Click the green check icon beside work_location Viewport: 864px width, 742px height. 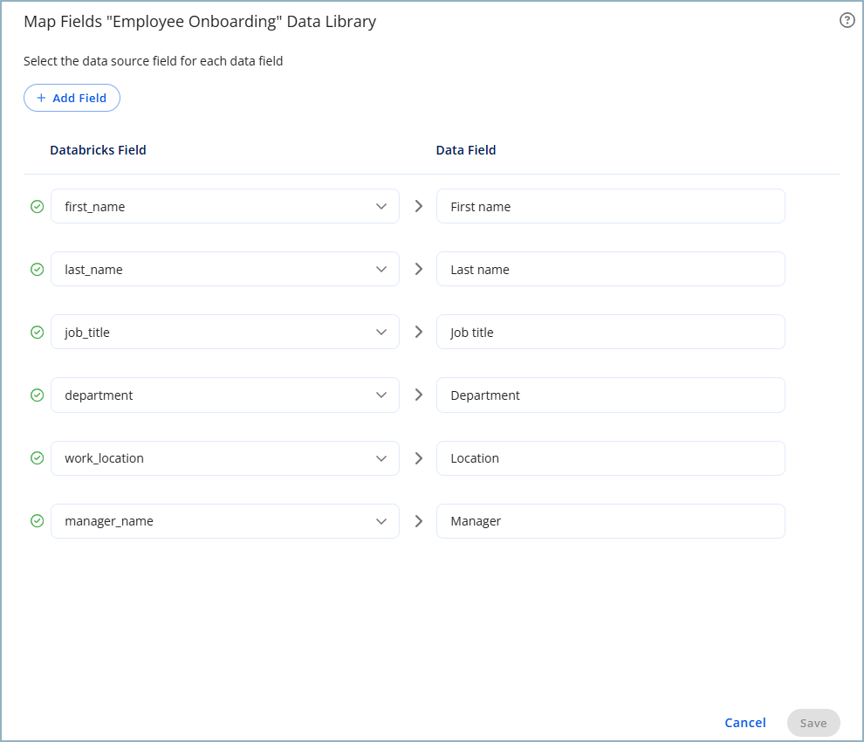(37, 458)
